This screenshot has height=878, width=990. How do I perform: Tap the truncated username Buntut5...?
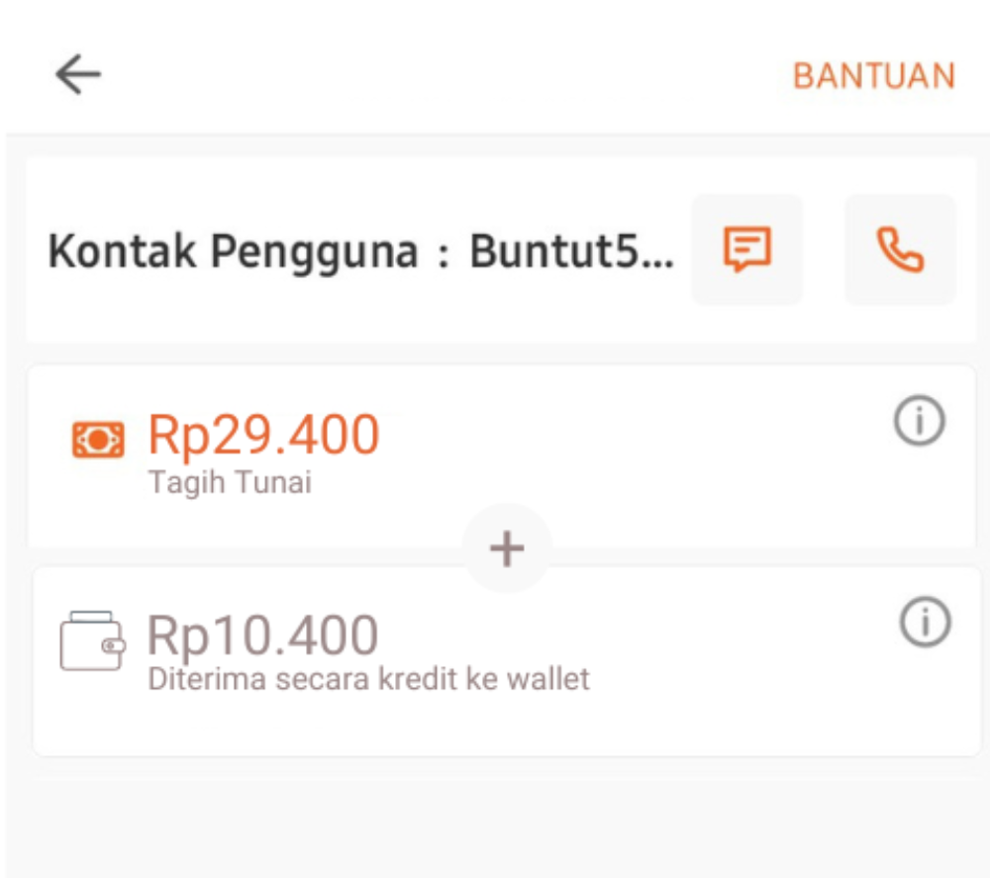[572, 251]
